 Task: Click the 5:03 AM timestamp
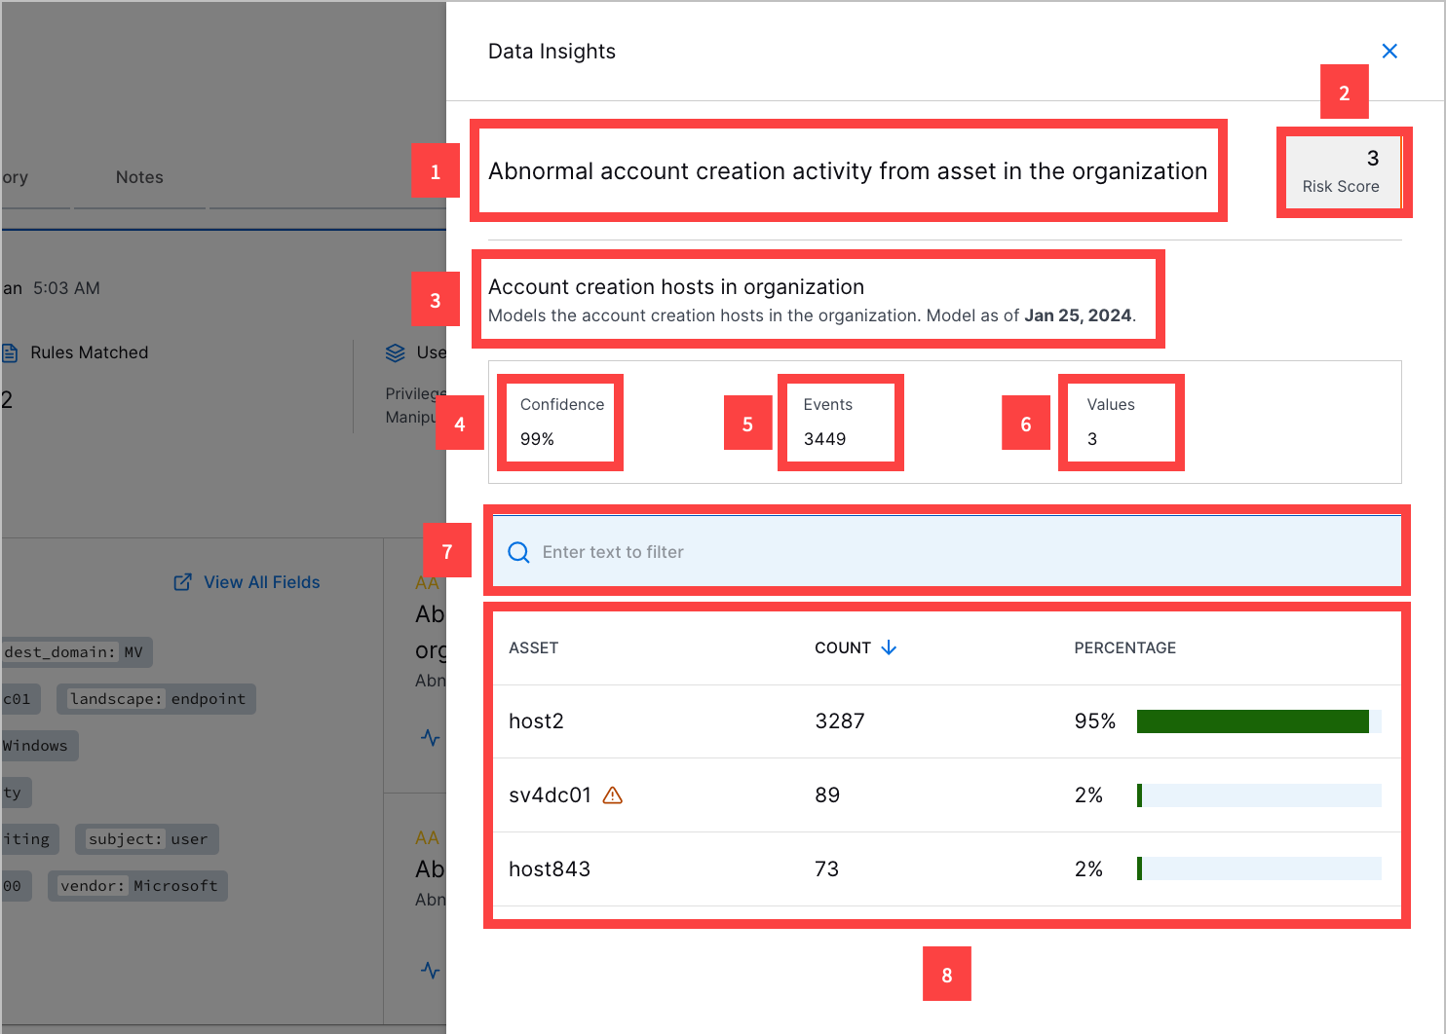click(x=66, y=288)
